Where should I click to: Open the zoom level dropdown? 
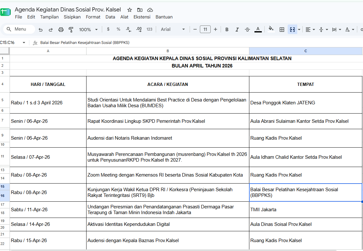pyautogui.click(x=88, y=30)
